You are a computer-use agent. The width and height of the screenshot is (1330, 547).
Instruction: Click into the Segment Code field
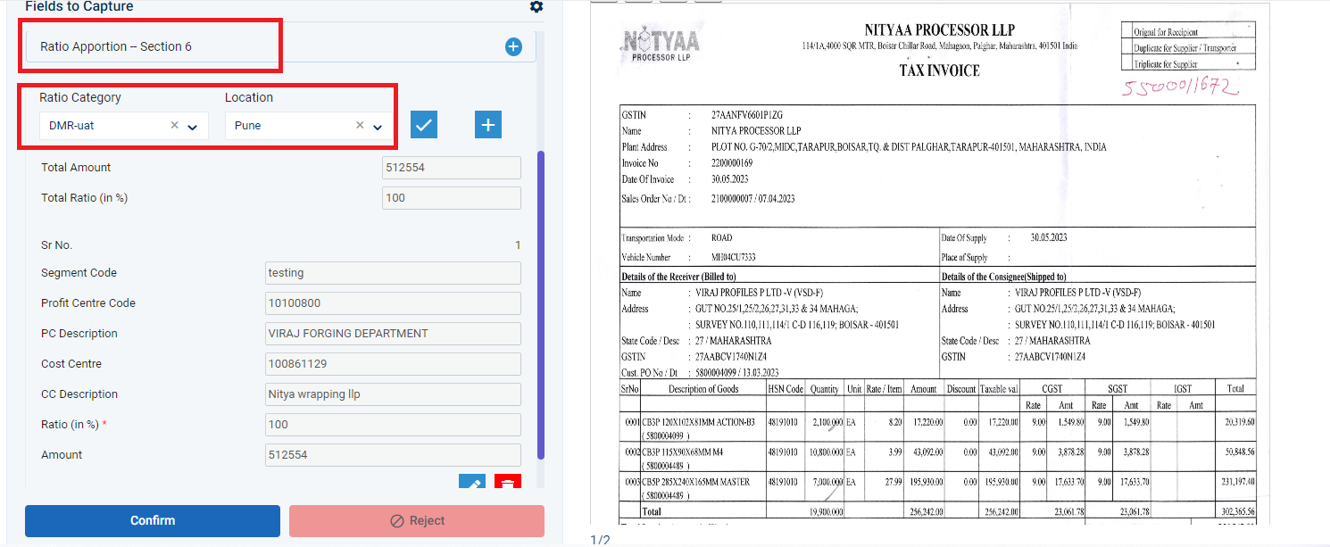point(393,273)
